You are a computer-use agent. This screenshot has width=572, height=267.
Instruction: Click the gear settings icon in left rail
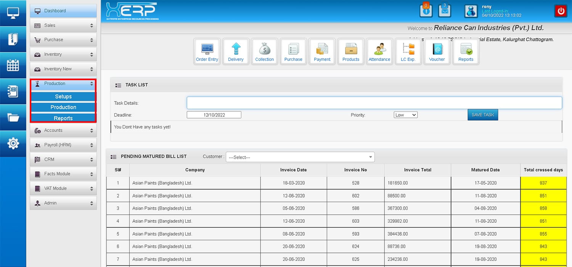click(13, 144)
